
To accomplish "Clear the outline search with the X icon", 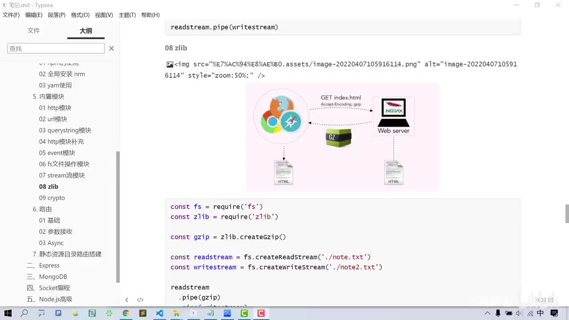I will coord(112,48).
